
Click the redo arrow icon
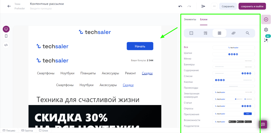[189, 6]
